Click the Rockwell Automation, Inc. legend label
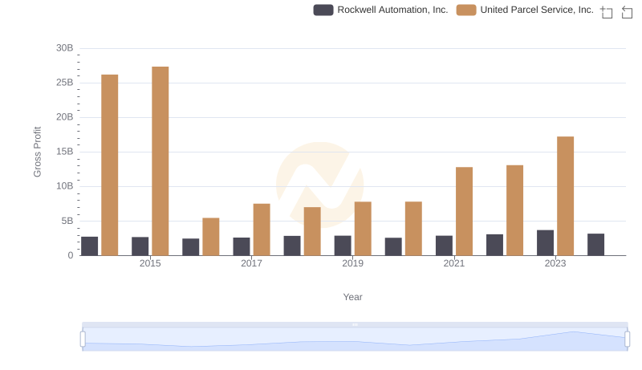This screenshot has height=370, width=642. pos(392,10)
